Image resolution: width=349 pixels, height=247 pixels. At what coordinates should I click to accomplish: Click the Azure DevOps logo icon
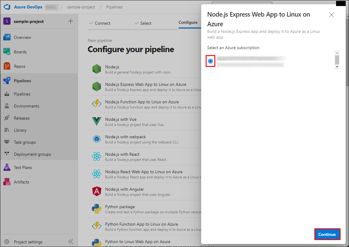tap(7, 7)
